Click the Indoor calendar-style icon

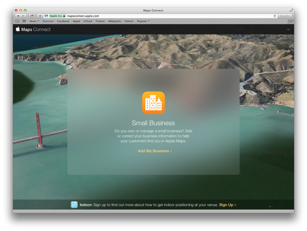pos(74,205)
